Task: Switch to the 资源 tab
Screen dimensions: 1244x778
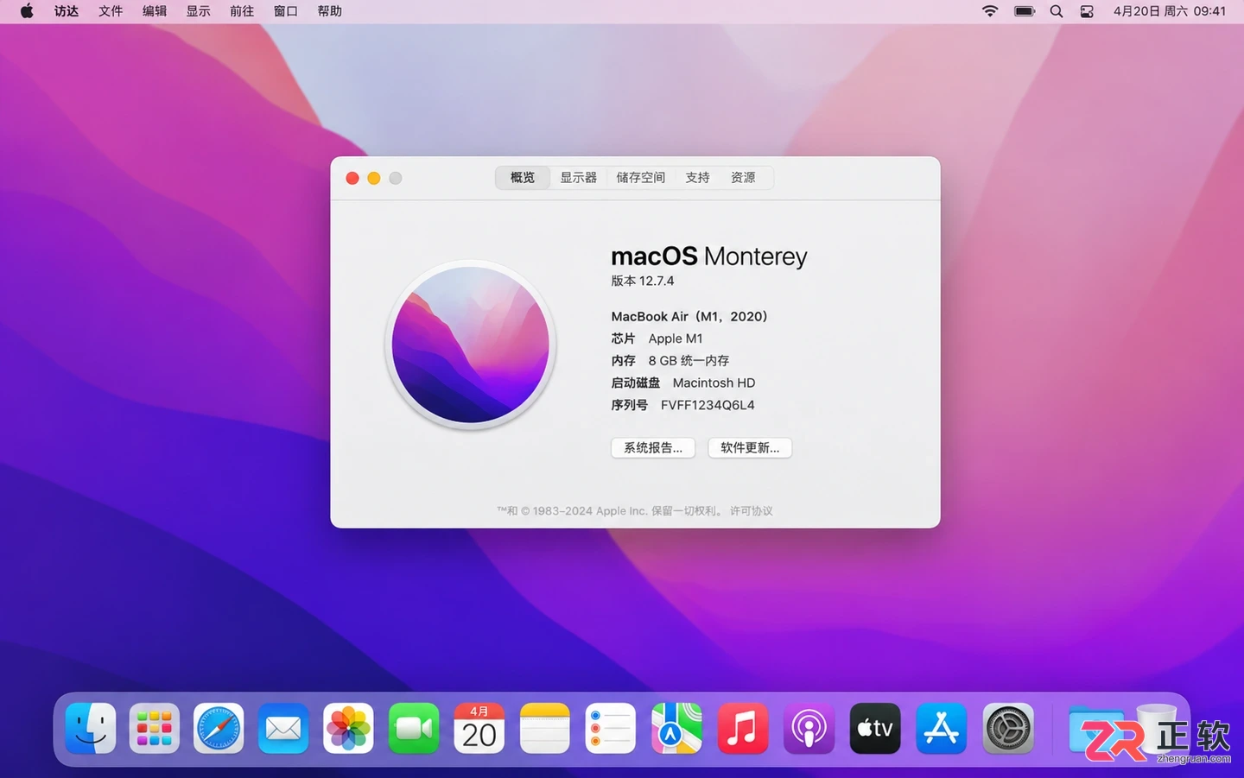Action: (x=743, y=178)
